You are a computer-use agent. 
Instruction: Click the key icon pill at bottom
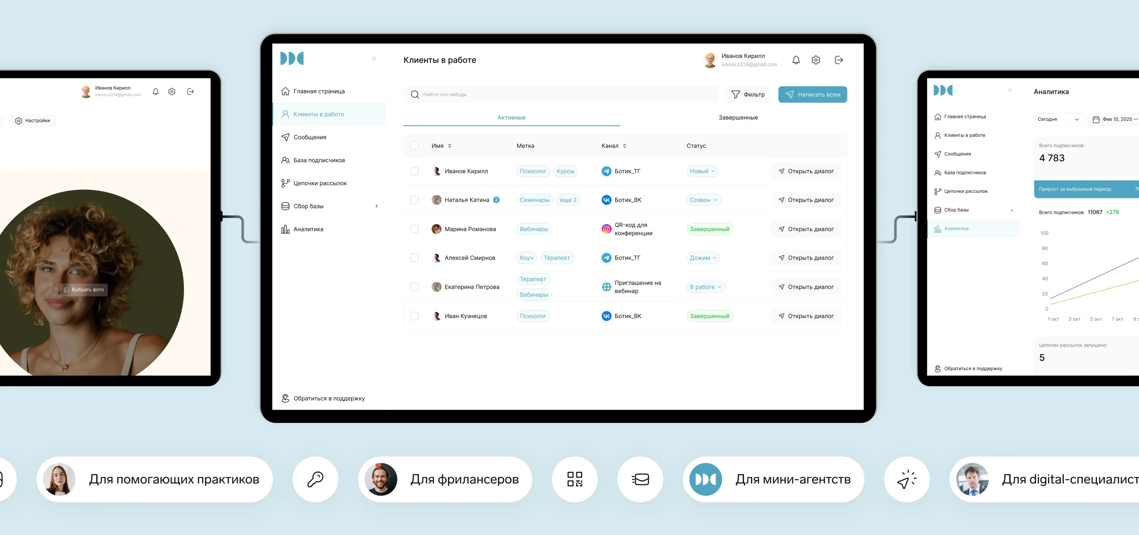(315, 479)
